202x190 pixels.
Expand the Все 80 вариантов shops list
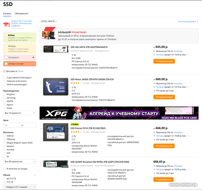[20, 162]
